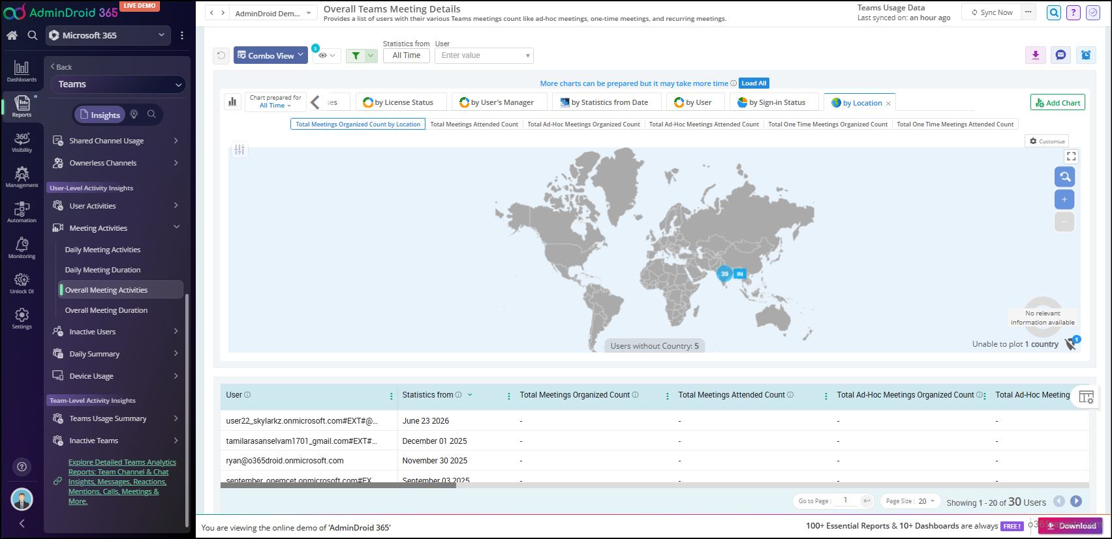Image resolution: width=1112 pixels, height=539 pixels.
Task: Click the green filter button
Action: click(x=356, y=55)
